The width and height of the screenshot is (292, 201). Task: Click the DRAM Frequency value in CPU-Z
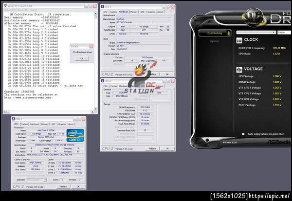click(145, 107)
